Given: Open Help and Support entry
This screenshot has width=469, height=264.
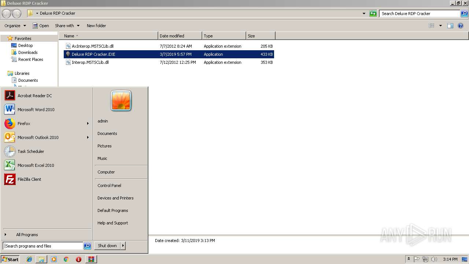Looking at the screenshot, I should point(112,223).
